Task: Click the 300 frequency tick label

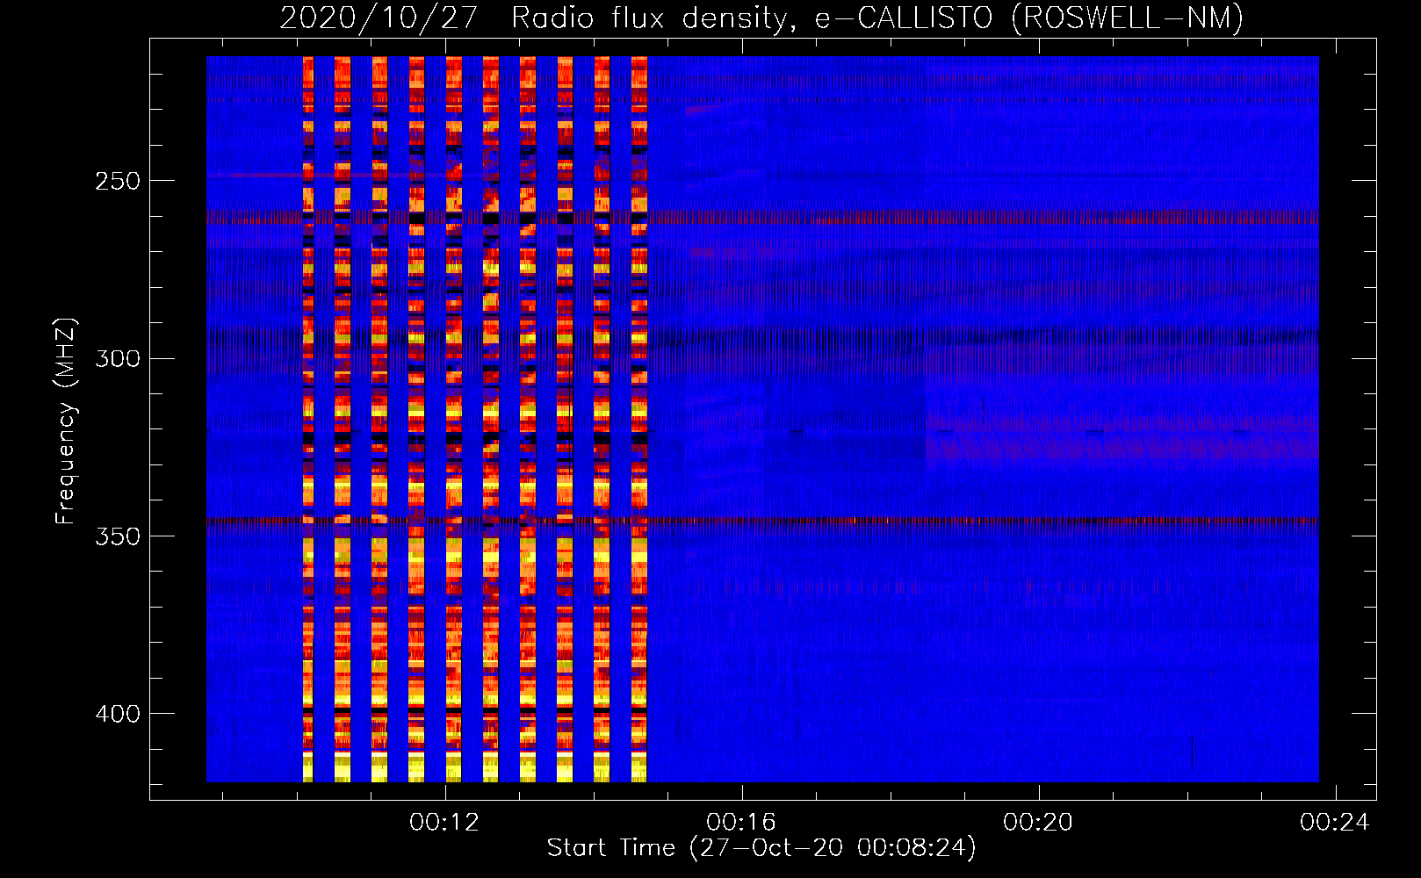Action: [x=118, y=358]
